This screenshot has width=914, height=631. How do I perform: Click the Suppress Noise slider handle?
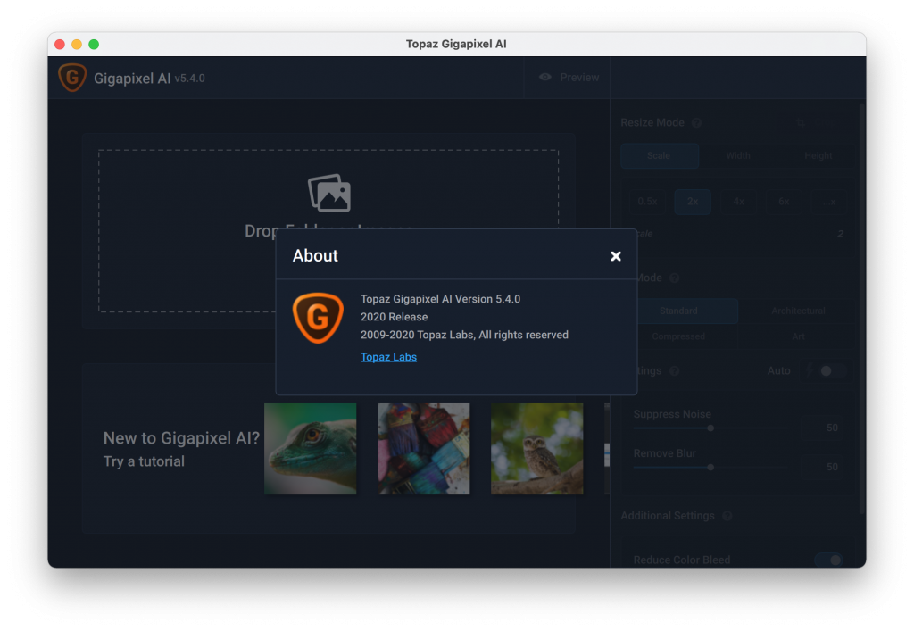710,428
